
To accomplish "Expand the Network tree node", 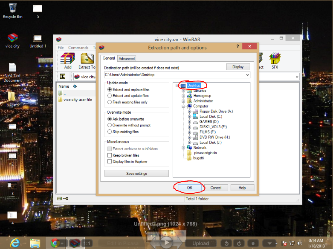I will click(x=183, y=148).
